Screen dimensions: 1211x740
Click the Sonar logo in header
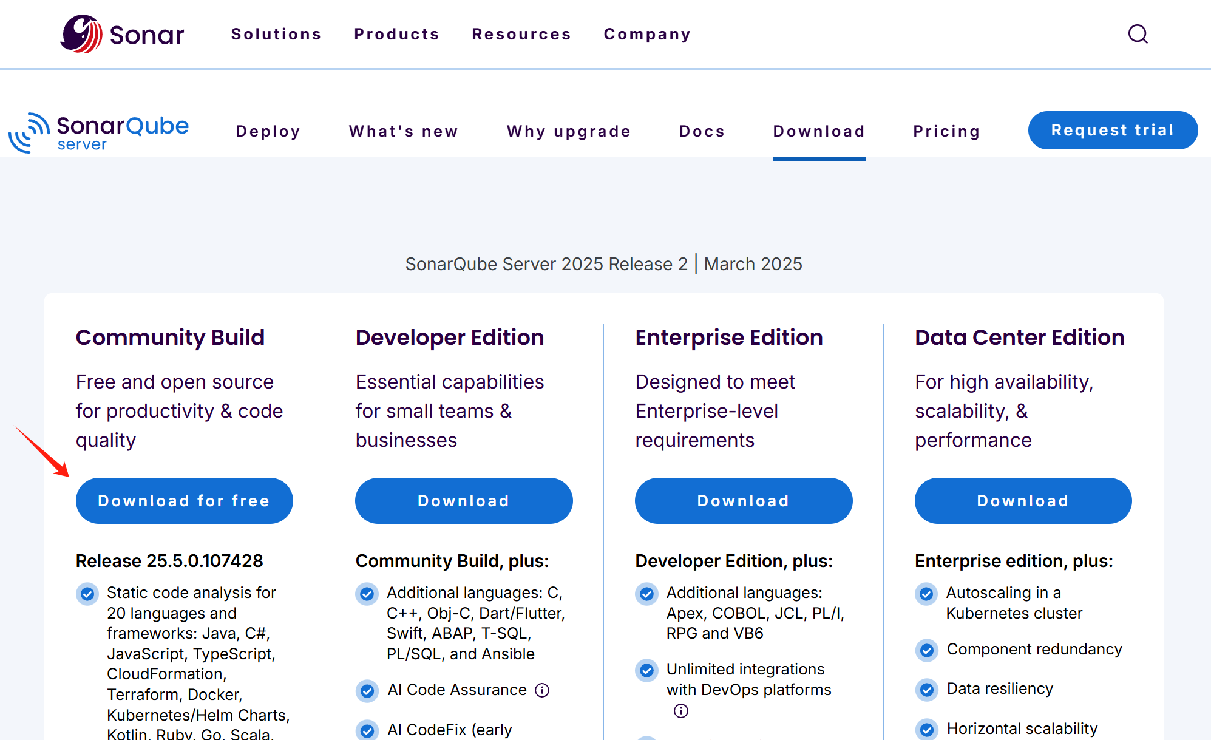coord(122,34)
